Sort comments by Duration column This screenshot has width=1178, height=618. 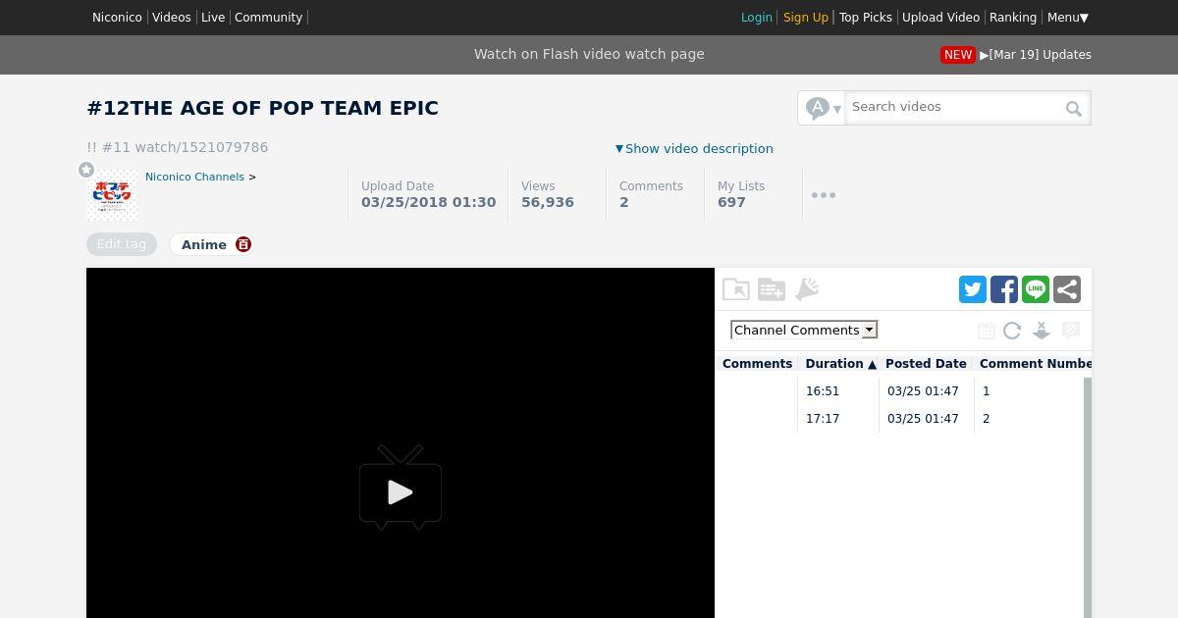(x=840, y=364)
